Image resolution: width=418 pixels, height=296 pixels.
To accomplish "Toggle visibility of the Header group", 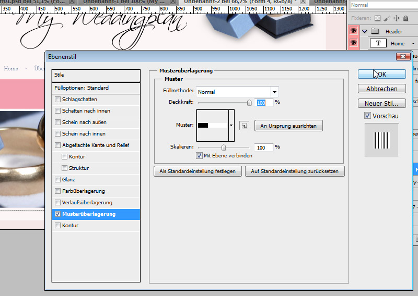I will point(353,31).
